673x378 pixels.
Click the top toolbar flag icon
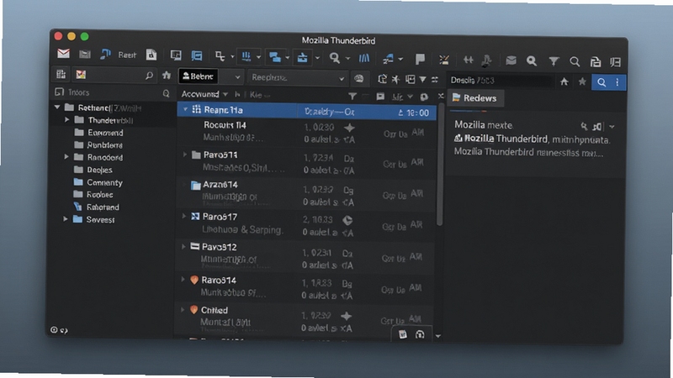[420, 59]
